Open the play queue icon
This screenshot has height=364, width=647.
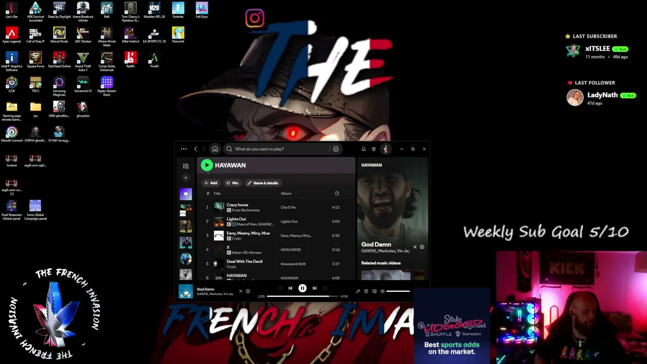coord(366,291)
